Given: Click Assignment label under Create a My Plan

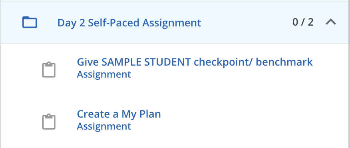Looking at the screenshot, I should coord(104,126).
